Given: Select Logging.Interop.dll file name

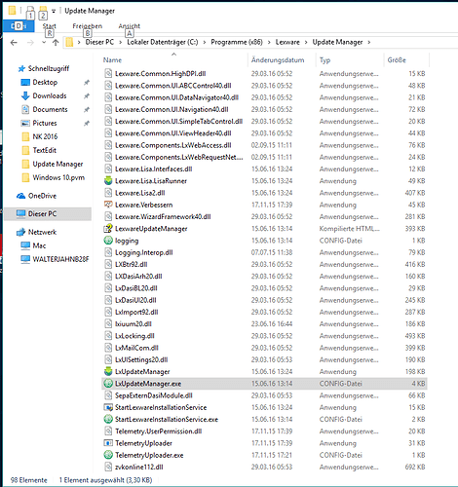Looking at the screenshot, I should (x=144, y=252).
